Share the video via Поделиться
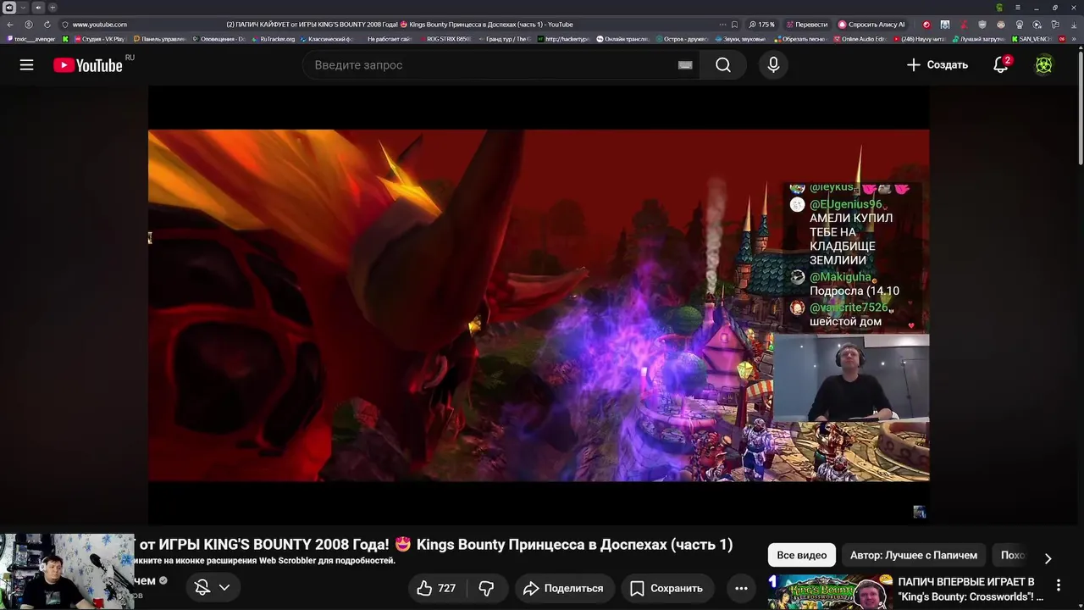This screenshot has height=610, width=1084. [x=563, y=588]
